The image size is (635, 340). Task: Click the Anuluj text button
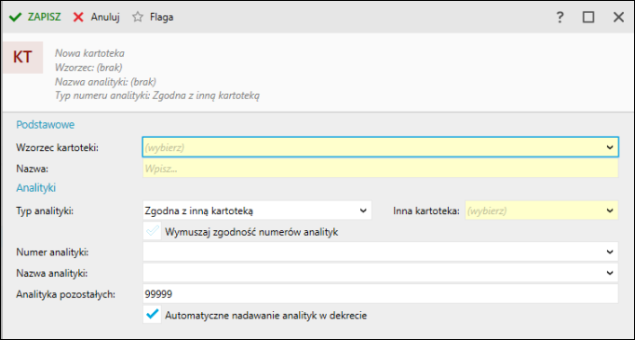(105, 17)
